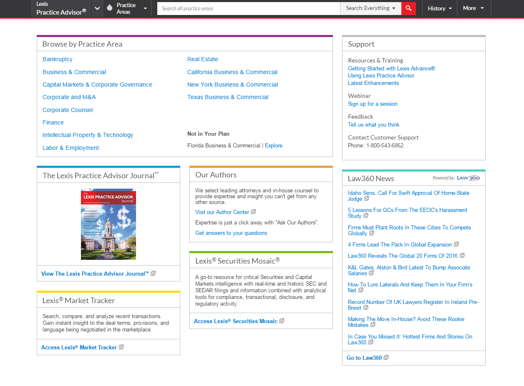Open Firms Must Plant Roots article
The image size is (524, 386).
point(409,230)
